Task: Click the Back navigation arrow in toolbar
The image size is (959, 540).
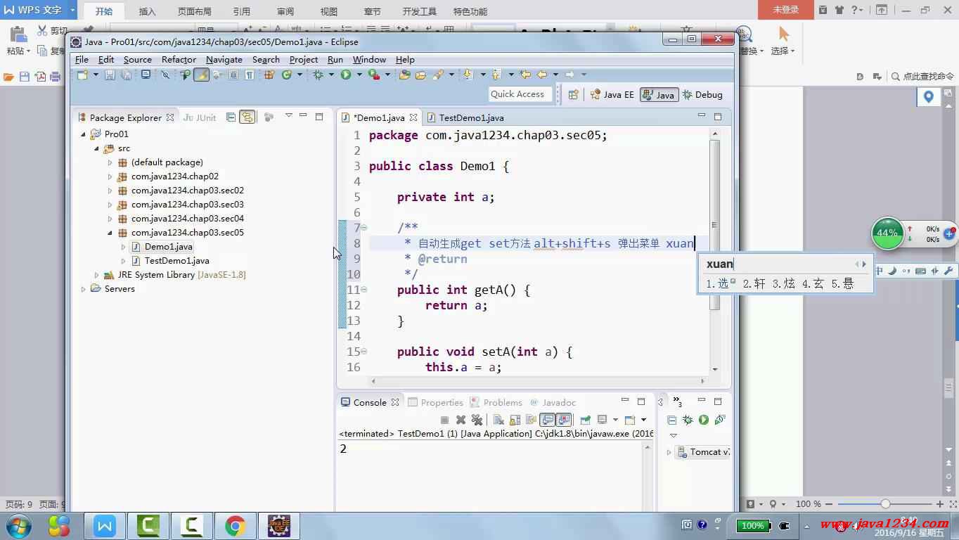Action: click(542, 75)
